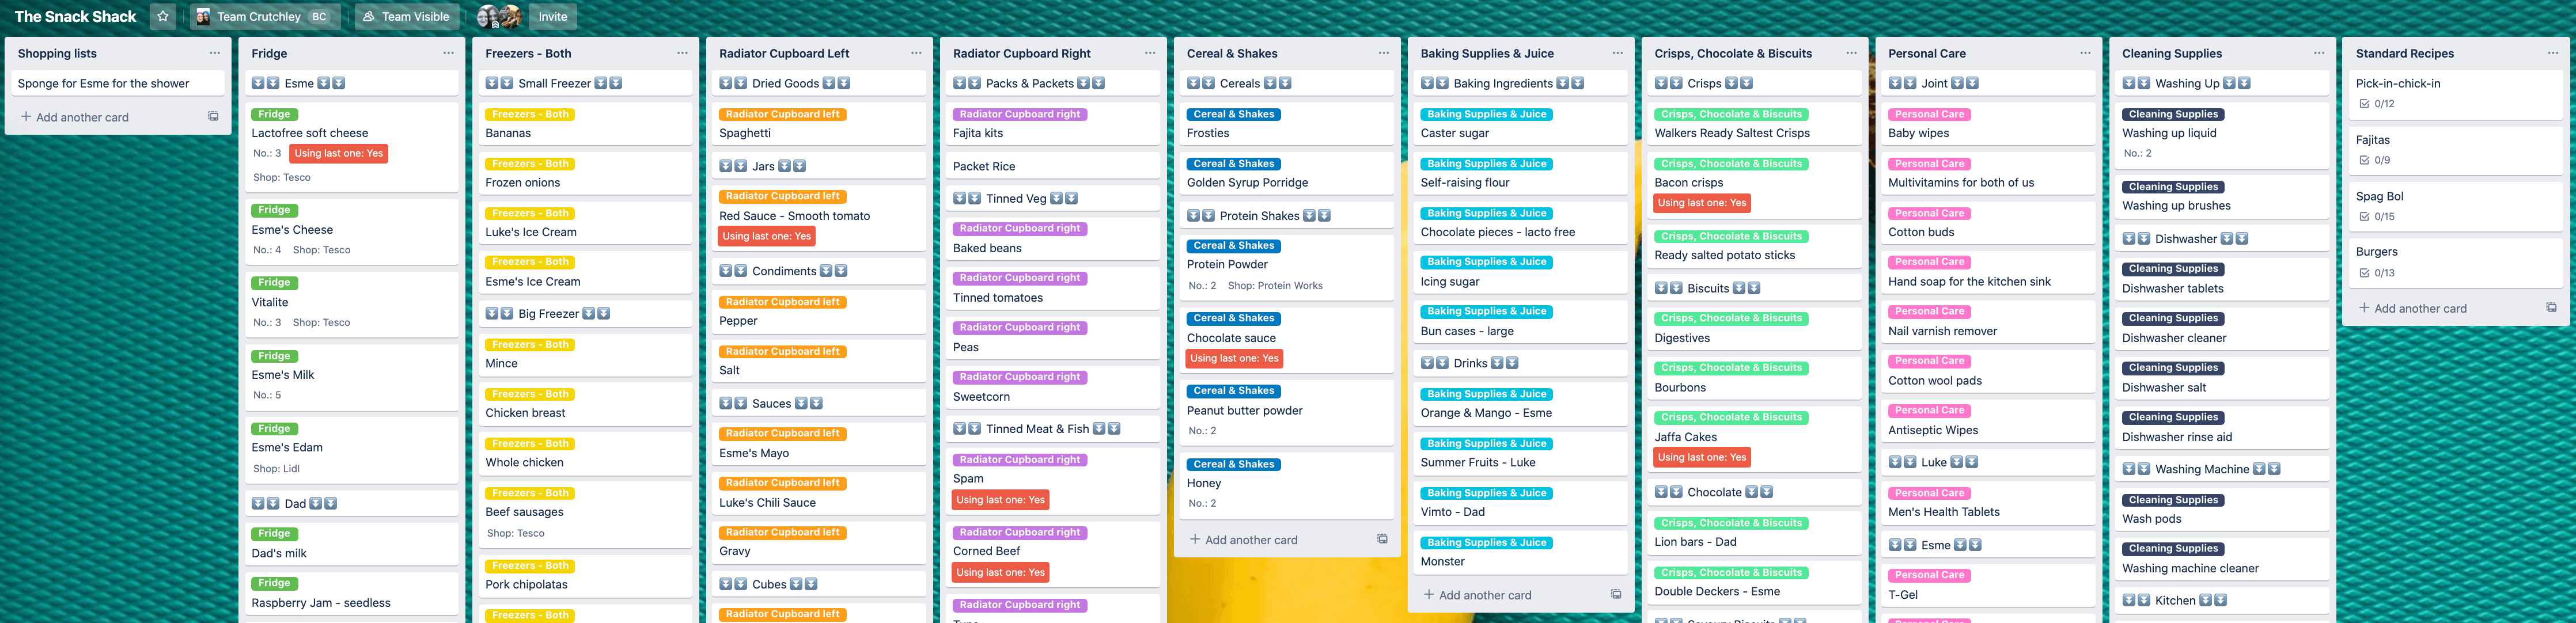
Task: Click checklist icon on Burgers card
Action: point(2365,273)
